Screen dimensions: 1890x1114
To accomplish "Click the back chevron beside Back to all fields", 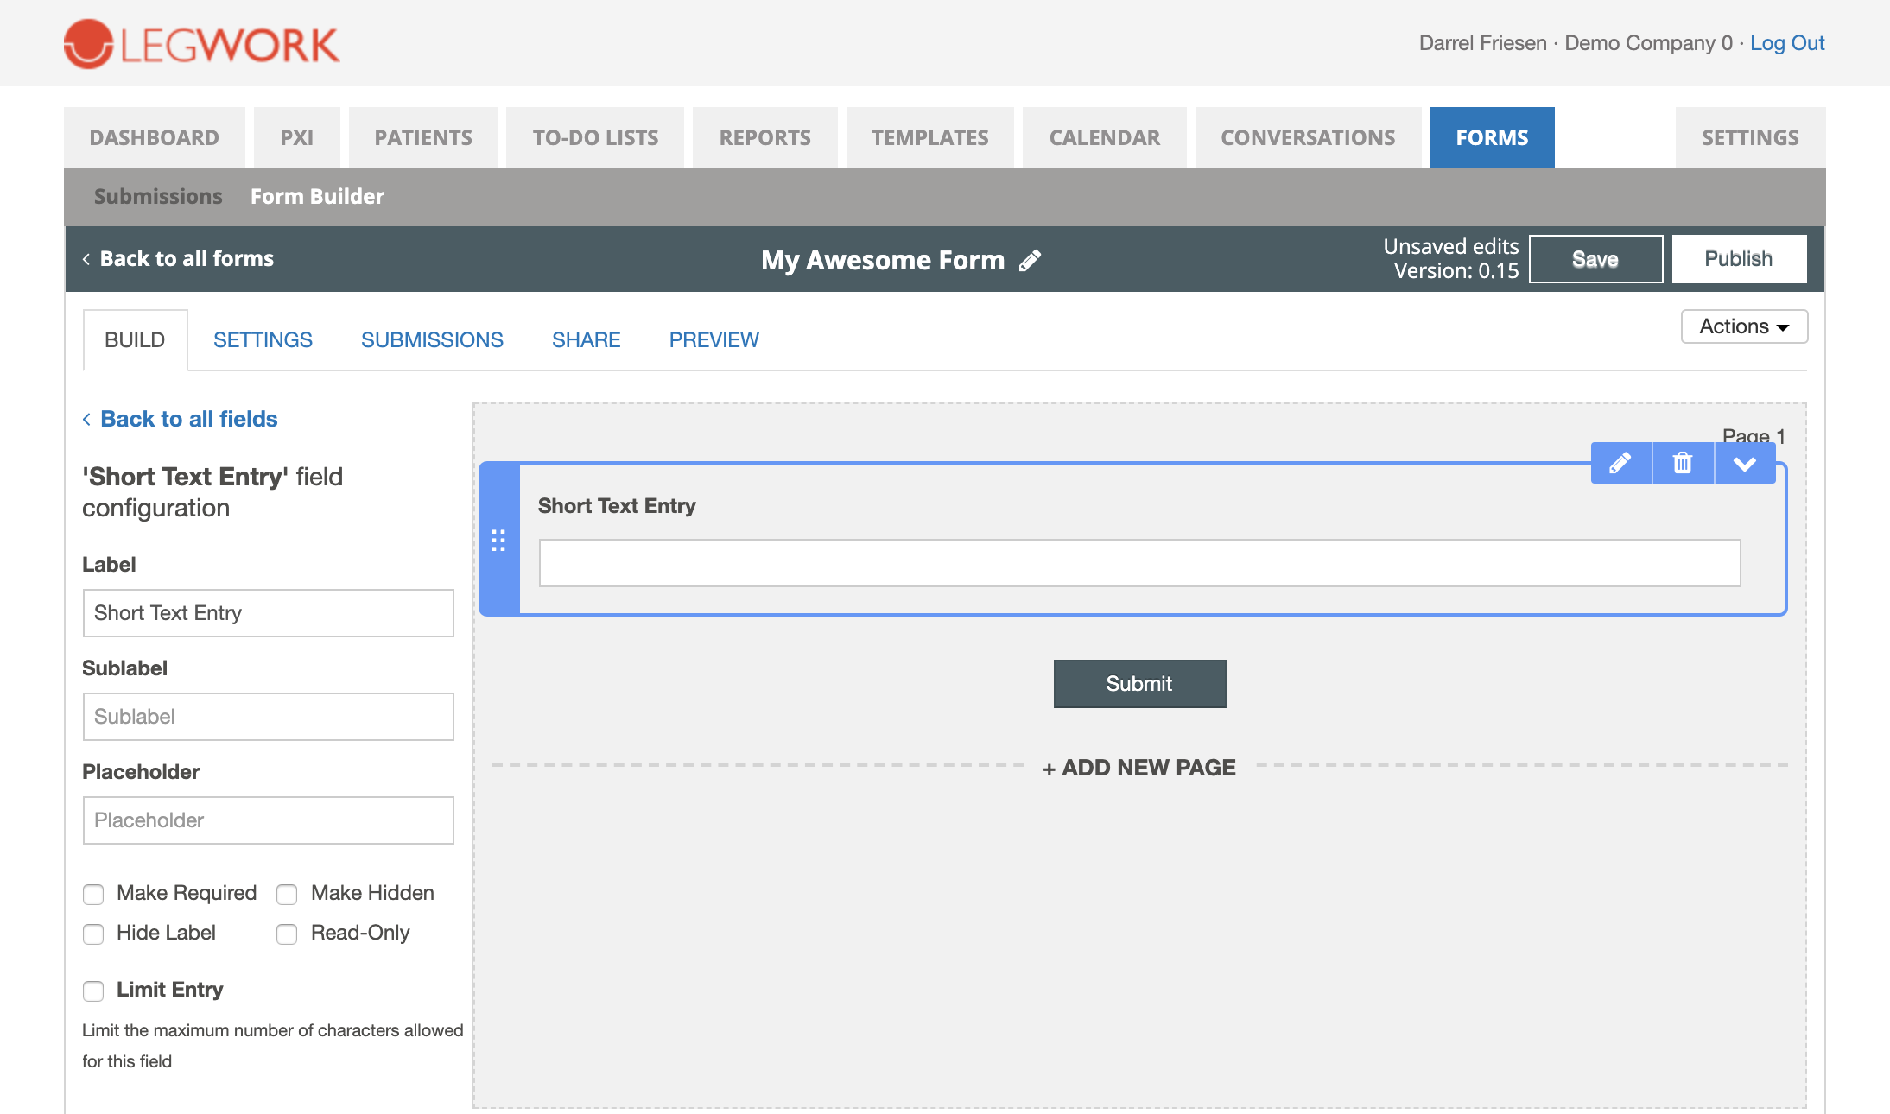I will point(86,419).
